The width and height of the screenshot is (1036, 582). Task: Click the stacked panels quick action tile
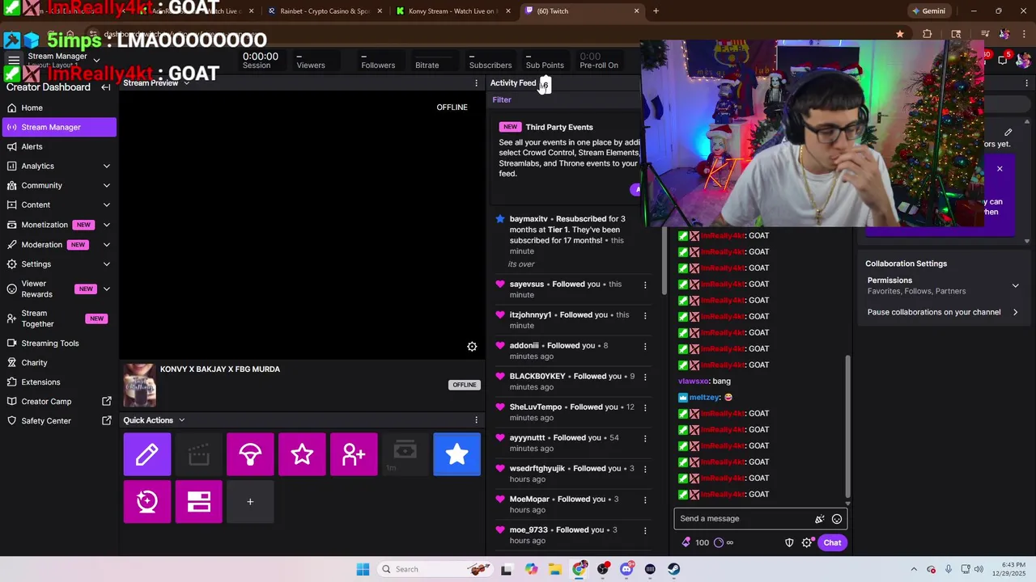click(x=198, y=502)
